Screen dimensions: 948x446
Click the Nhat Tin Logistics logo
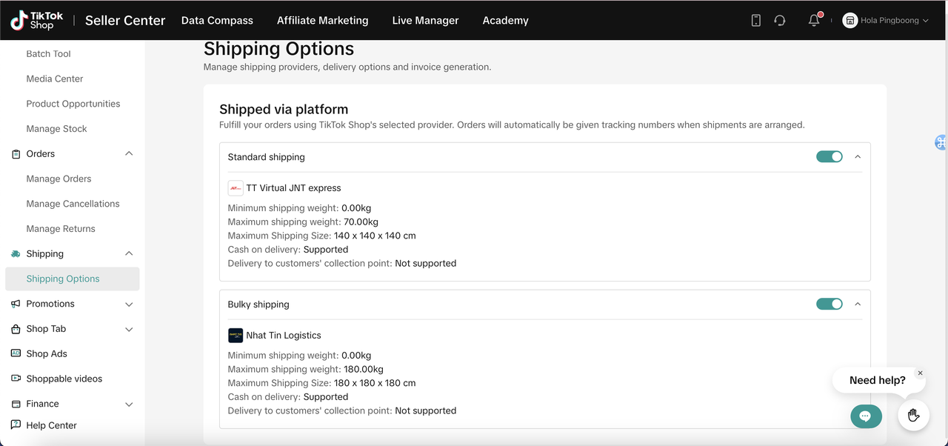(x=236, y=335)
